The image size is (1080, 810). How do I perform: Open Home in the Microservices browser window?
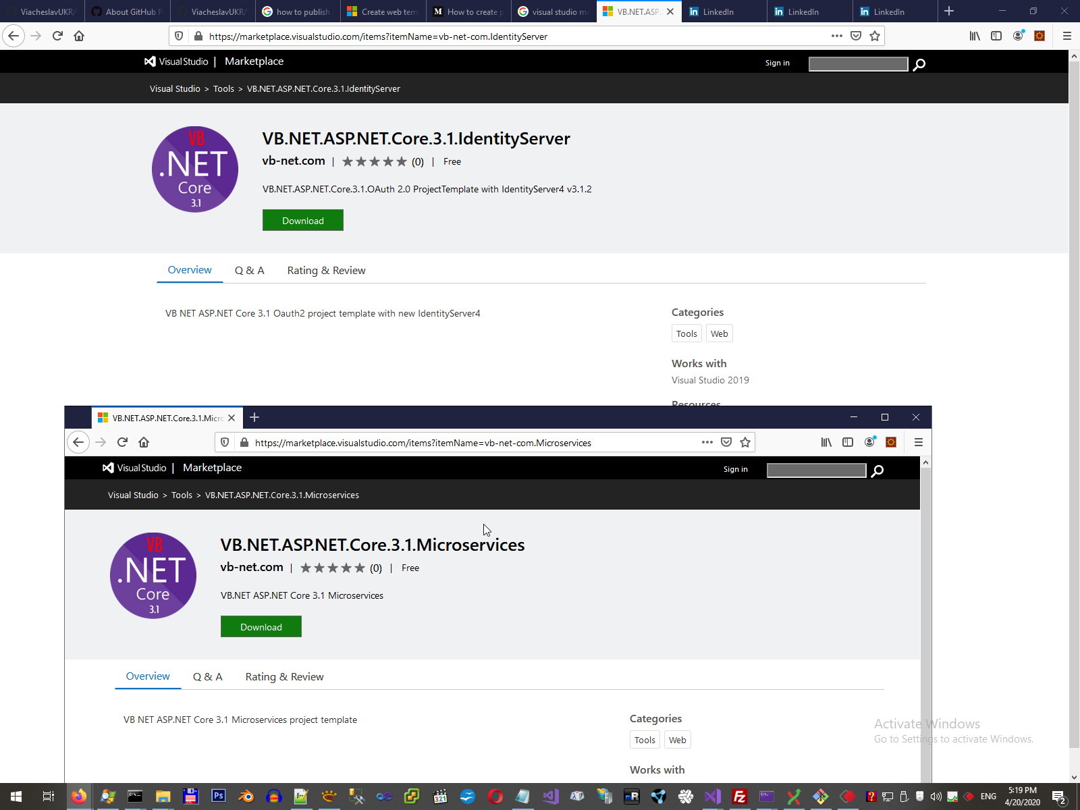coord(144,442)
